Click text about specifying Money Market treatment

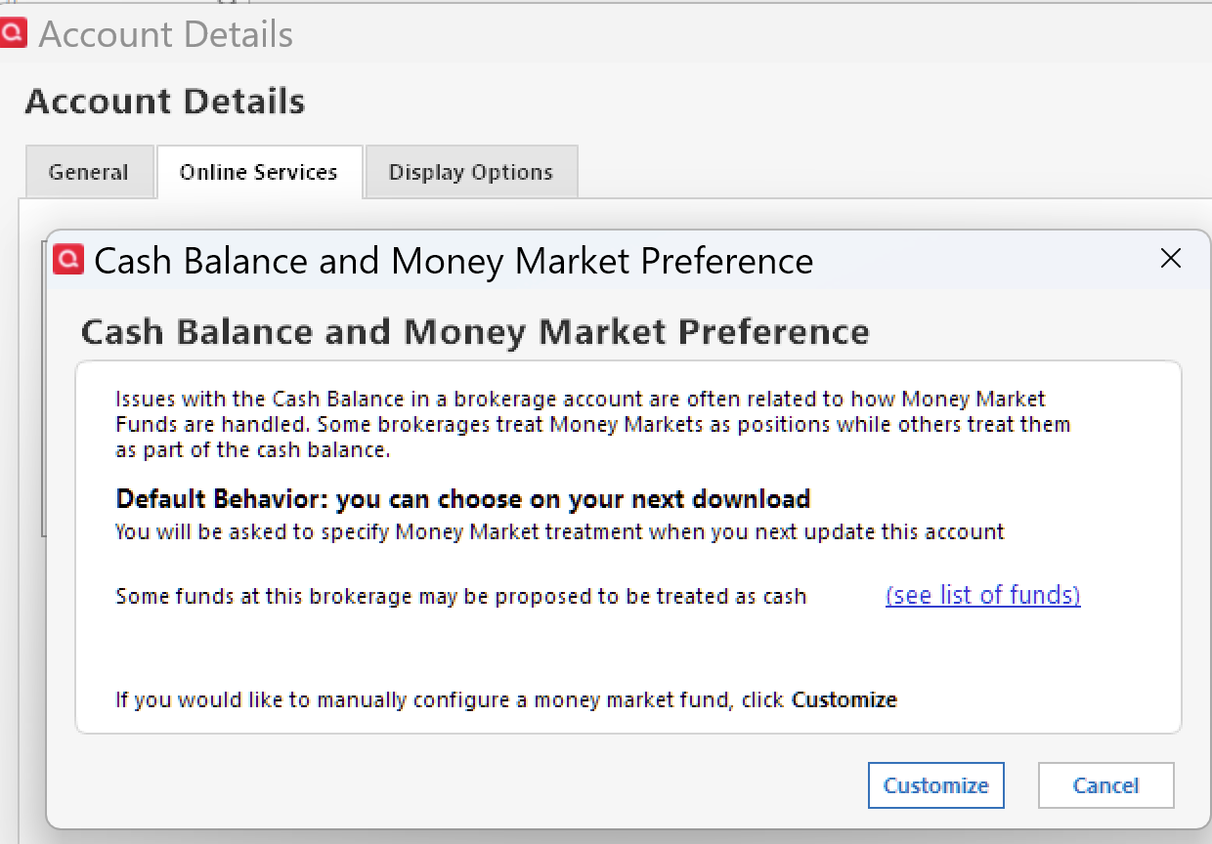click(560, 532)
